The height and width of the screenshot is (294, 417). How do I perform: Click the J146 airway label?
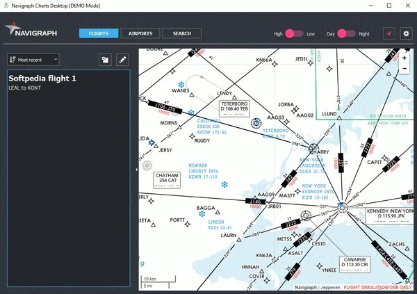click(256, 202)
